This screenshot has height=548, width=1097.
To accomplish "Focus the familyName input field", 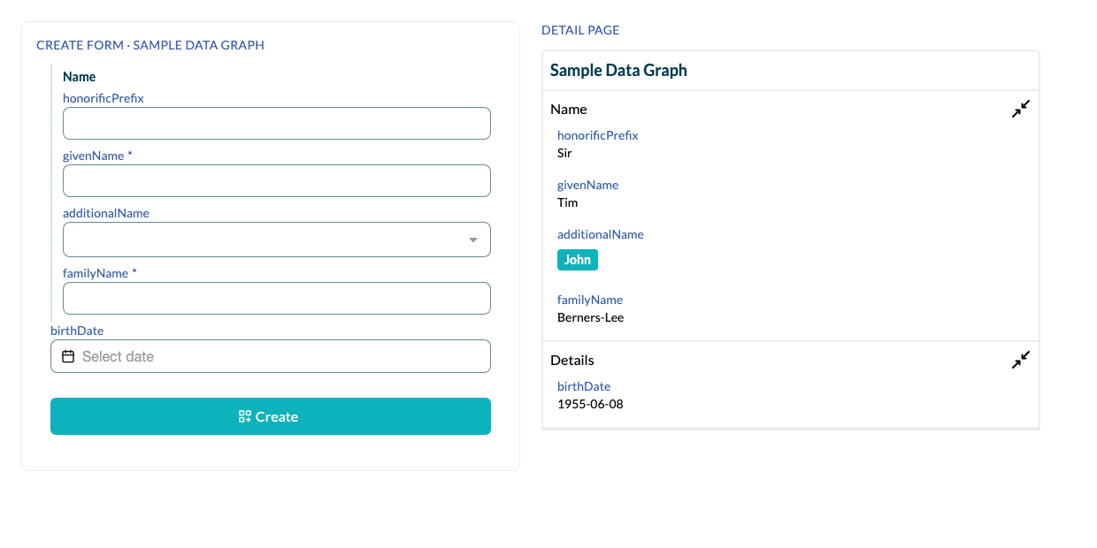I will (x=277, y=298).
